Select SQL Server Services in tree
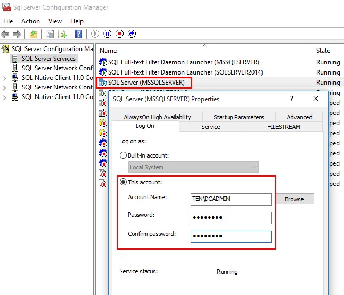Image resolution: width=344 pixels, height=295 pixels. (x=48, y=59)
